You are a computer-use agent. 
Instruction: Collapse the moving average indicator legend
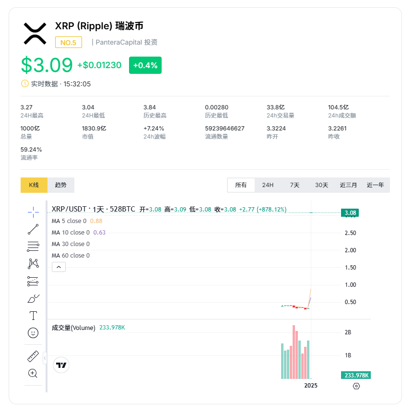(59, 267)
